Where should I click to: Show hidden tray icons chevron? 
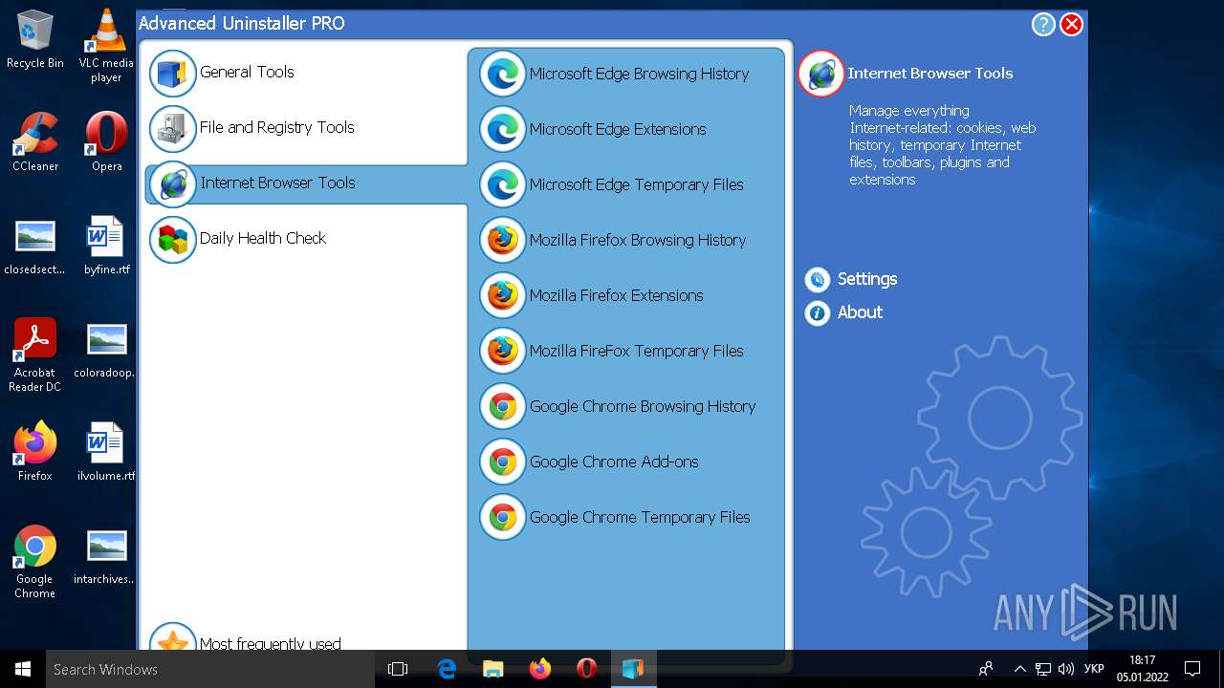pos(1019,669)
